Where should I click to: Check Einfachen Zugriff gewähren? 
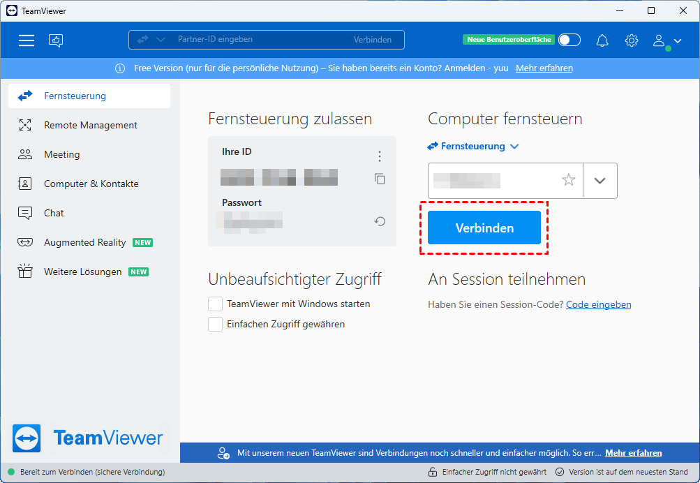point(215,324)
